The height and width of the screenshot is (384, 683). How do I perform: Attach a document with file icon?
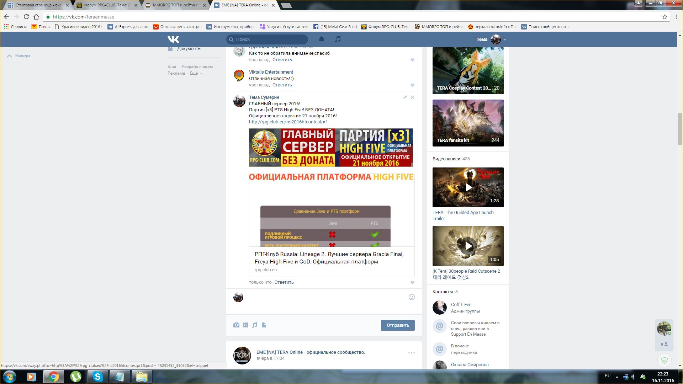tap(264, 325)
